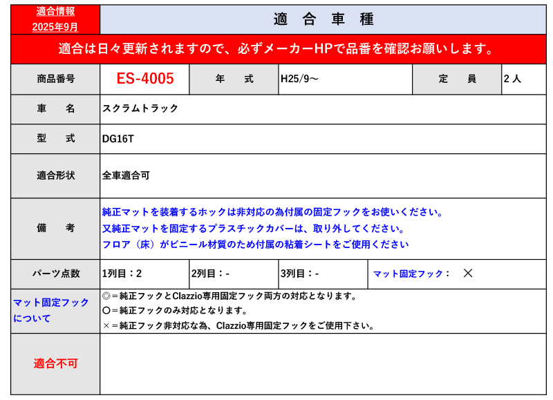This screenshot has height=400, width=553.
Task: Select the 1列目：2 parts count cell
Action: [x=122, y=274]
